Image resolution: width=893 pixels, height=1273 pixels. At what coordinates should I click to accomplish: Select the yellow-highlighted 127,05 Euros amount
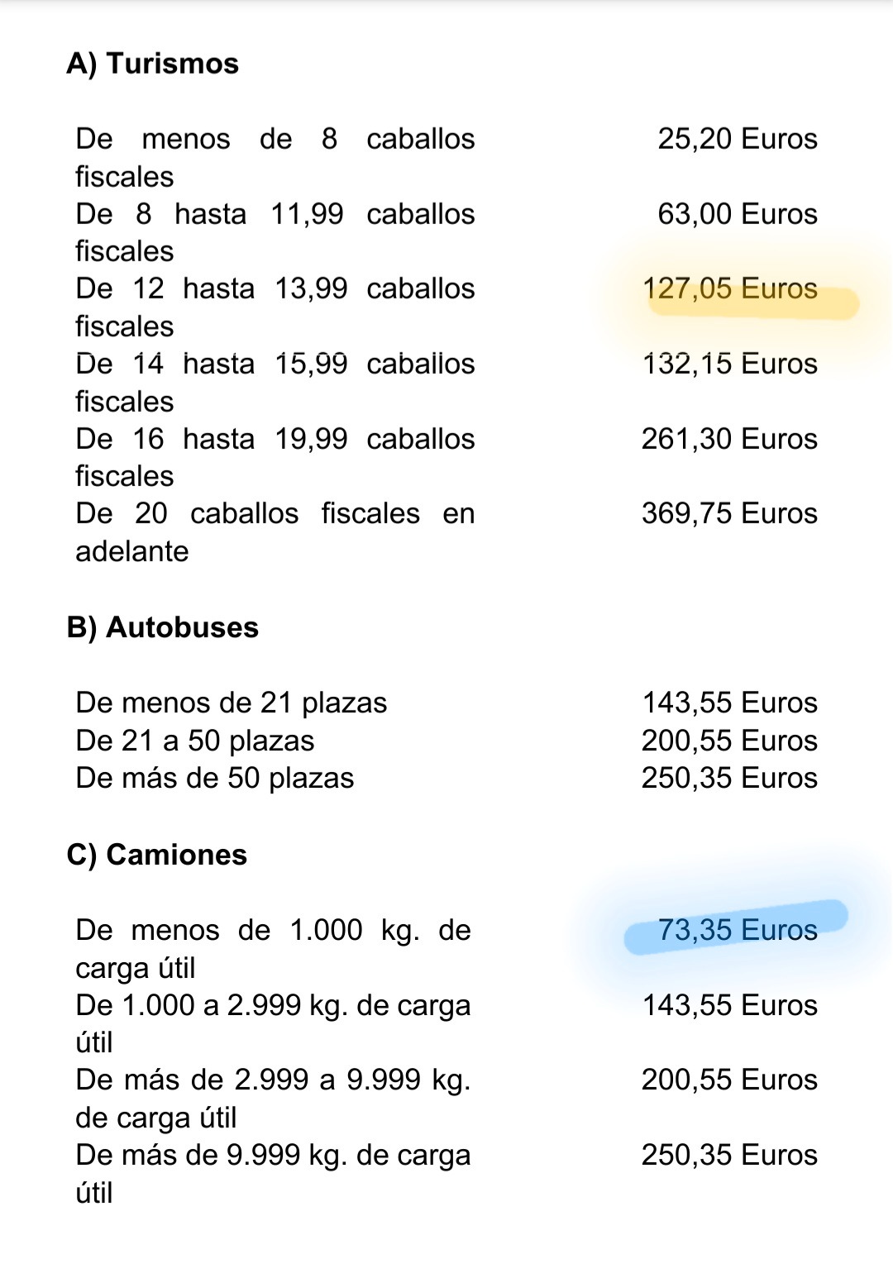[x=729, y=288]
